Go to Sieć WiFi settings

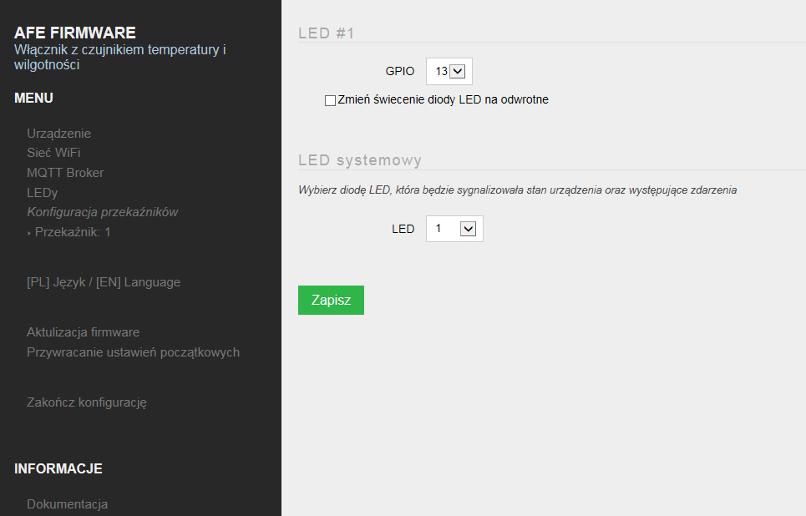pos(53,153)
